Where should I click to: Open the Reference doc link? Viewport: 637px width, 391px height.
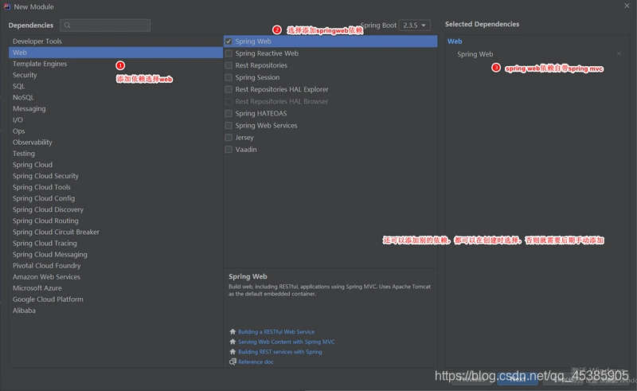(x=256, y=362)
